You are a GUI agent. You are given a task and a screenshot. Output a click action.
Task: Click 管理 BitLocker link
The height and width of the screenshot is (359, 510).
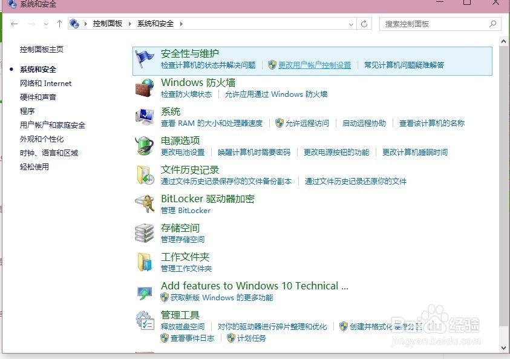pos(186,211)
